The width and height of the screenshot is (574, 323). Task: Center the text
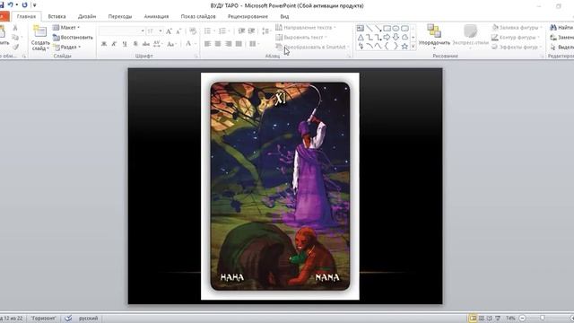[x=218, y=44]
